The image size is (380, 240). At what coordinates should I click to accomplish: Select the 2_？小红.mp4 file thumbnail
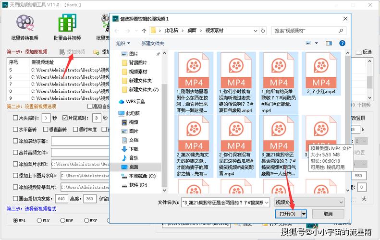point(321,73)
